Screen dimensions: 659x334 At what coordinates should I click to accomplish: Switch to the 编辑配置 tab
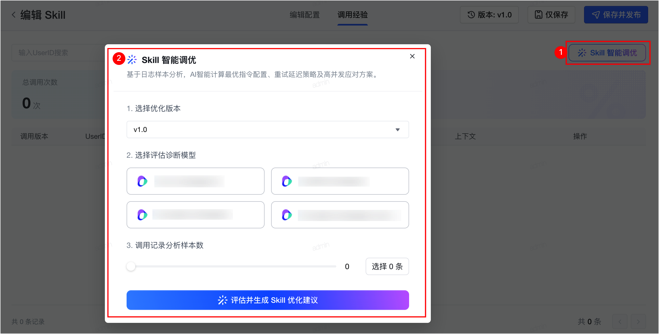[x=305, y=15]
